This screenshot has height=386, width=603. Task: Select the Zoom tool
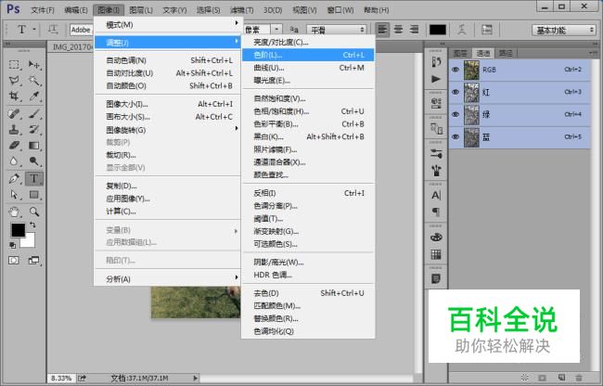click(x=34, y=212)
